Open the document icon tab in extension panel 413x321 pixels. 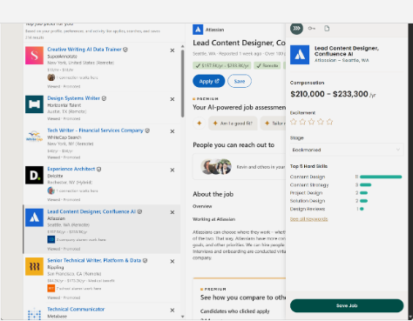click(327, 29)
